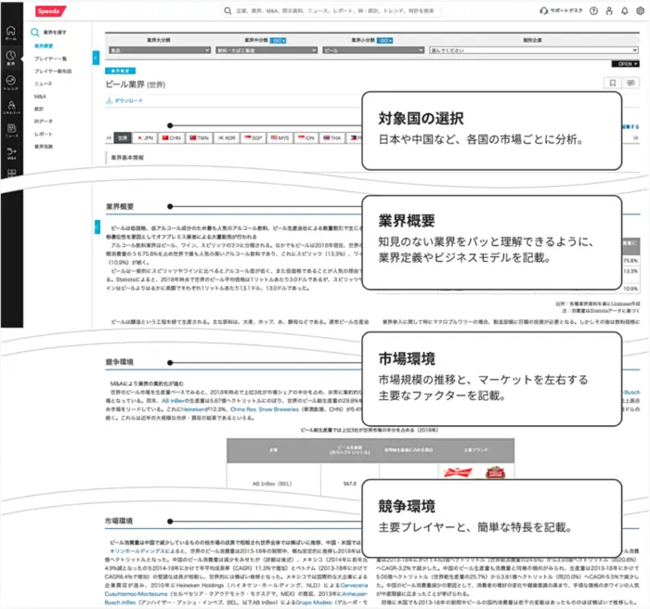Select the 世界 country tab
Screen dimensions: 650x609
pos(123,137)
